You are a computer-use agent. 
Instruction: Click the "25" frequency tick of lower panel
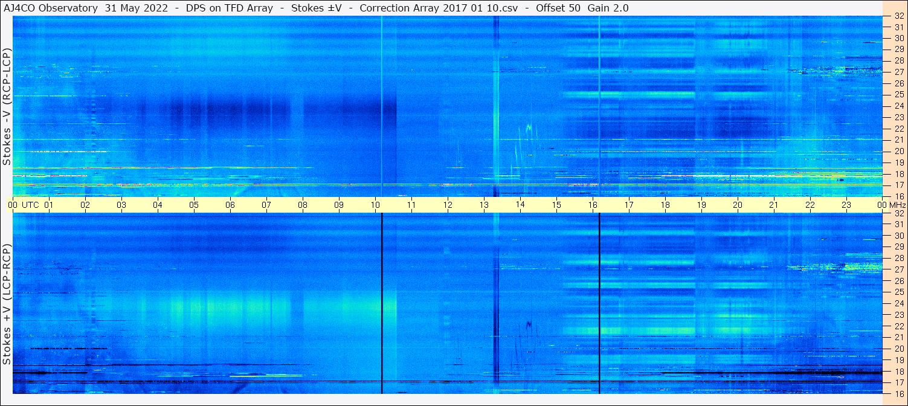[898, 292]
